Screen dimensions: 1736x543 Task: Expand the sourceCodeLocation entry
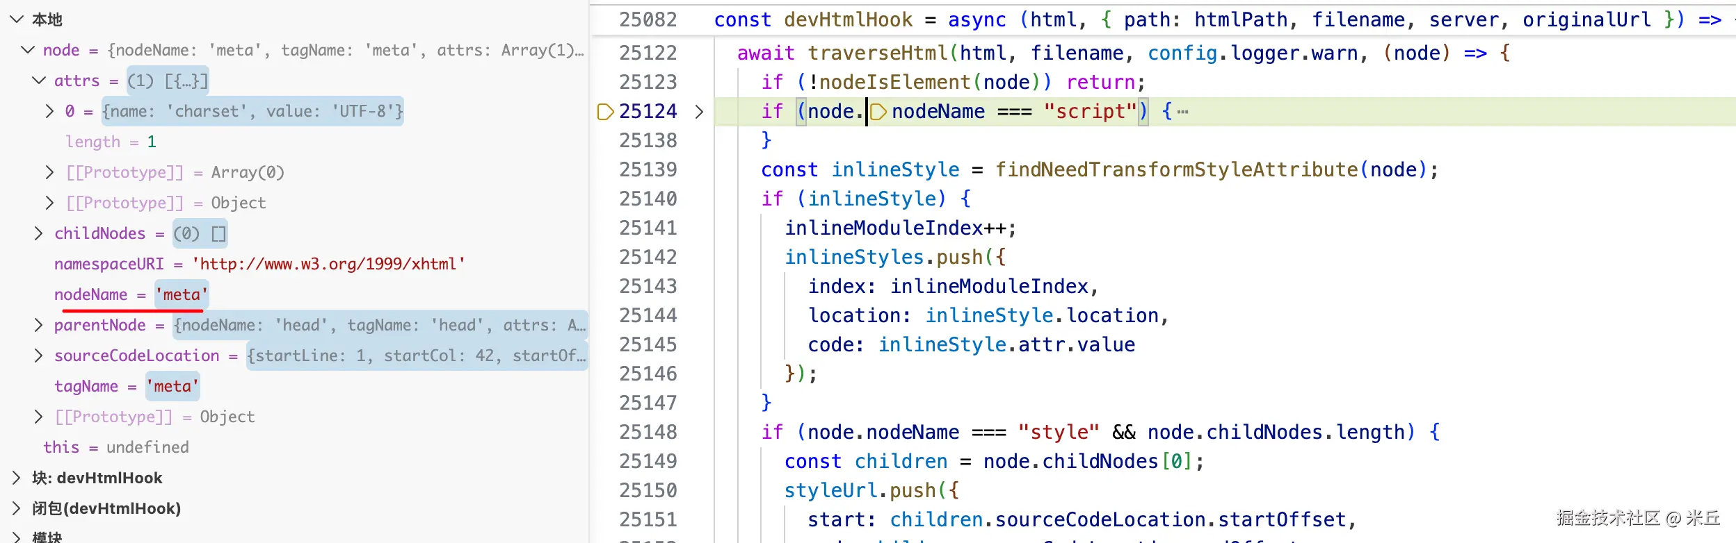(38, 356)
